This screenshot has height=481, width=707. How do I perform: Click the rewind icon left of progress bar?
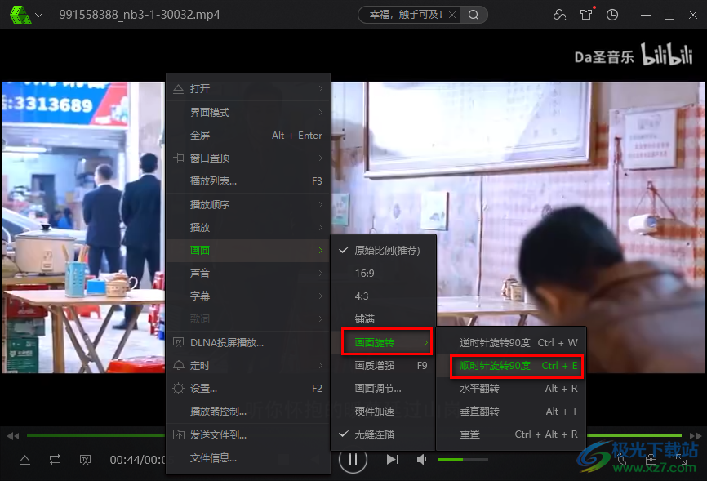tap(12, 436)
